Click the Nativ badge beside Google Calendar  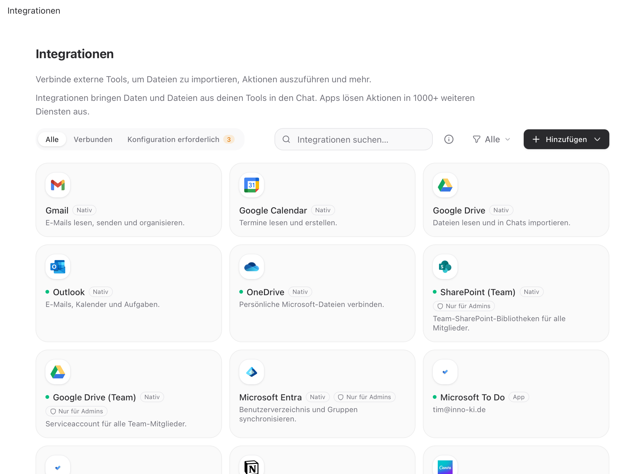(323, 210)
